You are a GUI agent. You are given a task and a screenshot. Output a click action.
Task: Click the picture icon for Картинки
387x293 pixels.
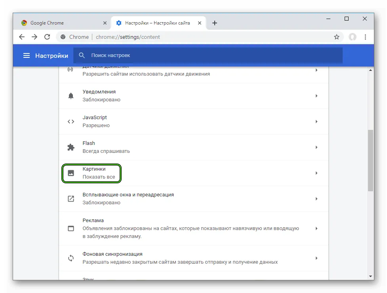pos(71,173)
